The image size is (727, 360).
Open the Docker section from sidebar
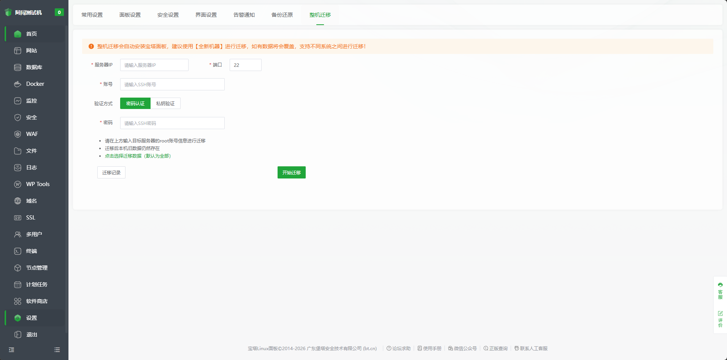(35, 84)
